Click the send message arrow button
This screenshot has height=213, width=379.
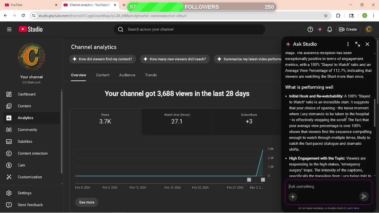coord(364,196)
